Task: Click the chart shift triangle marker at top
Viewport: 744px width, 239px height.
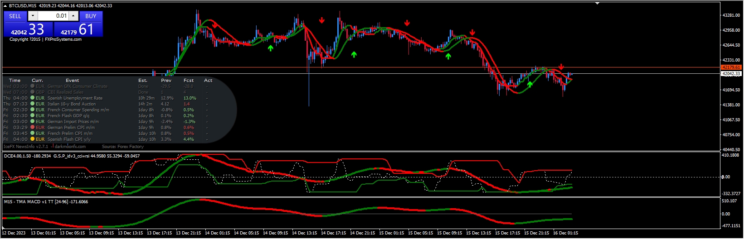Action: [598, 4]
